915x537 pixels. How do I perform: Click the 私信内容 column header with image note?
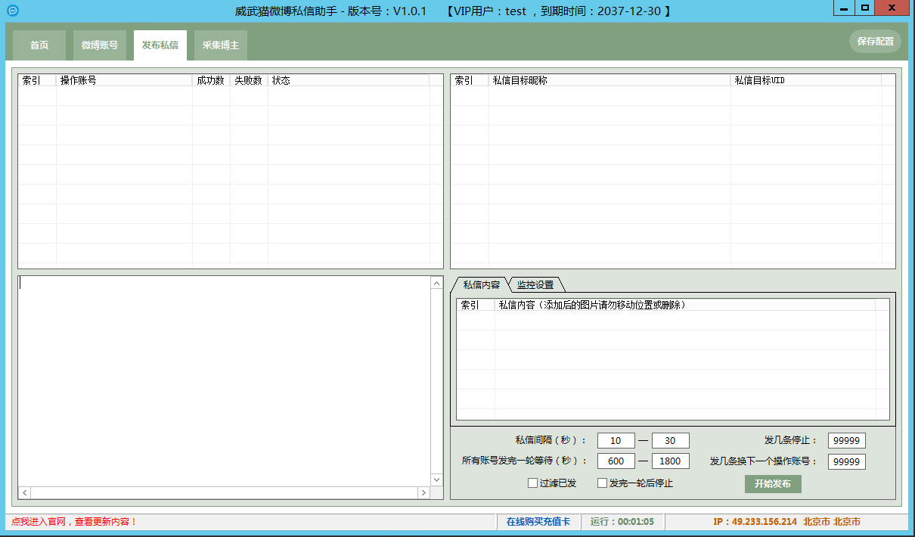685,305
